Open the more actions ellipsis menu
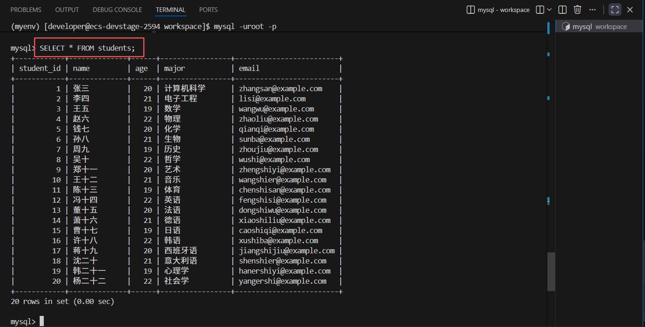 [x=593, y=10]
